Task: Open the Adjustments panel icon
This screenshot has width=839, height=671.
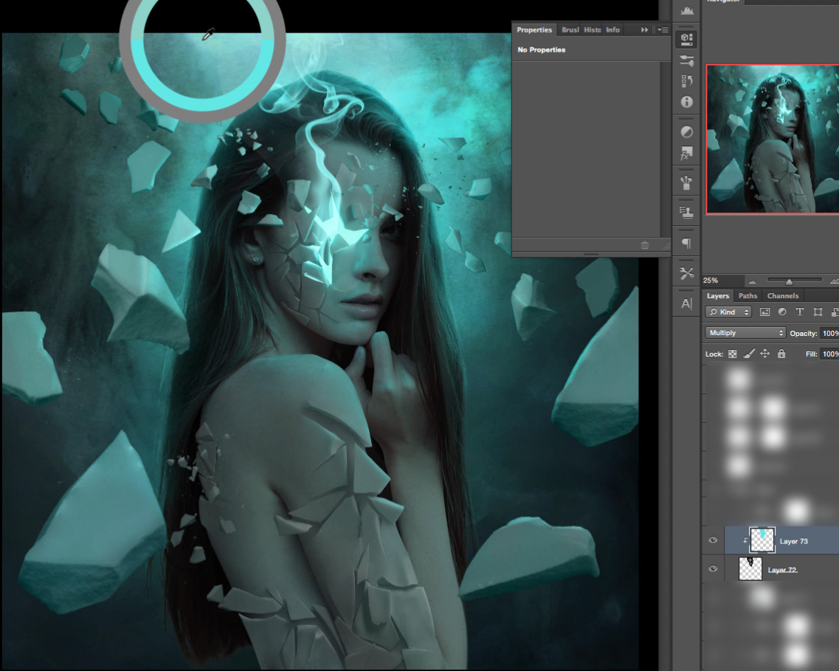Action: [687, 132]
